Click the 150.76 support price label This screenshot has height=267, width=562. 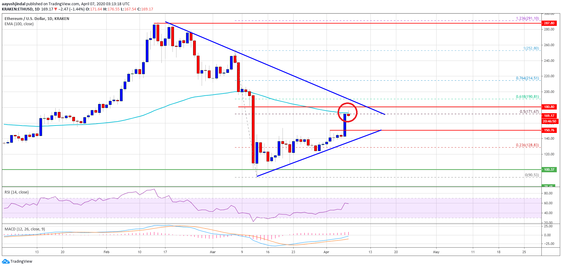[549, 130]
